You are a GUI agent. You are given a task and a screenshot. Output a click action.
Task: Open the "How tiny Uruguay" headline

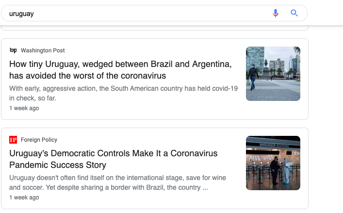coord(120,65)
